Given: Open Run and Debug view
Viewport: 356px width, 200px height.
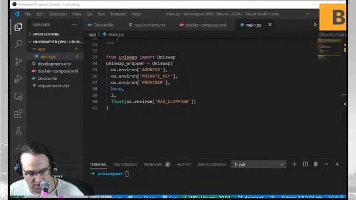Looking at the screenshot, I should click(18, 79).
